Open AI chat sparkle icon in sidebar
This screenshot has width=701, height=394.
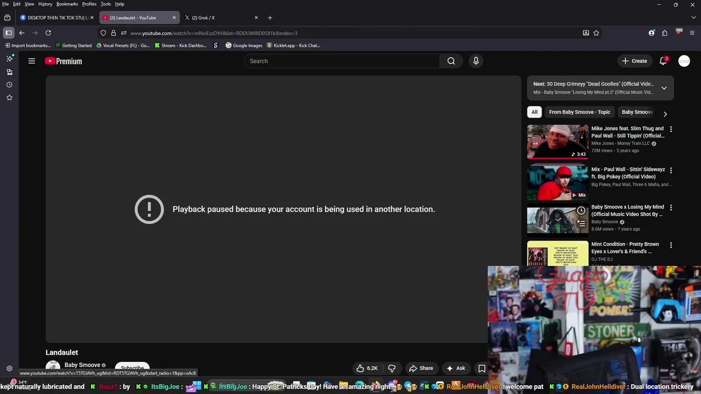tap(9, 59)
